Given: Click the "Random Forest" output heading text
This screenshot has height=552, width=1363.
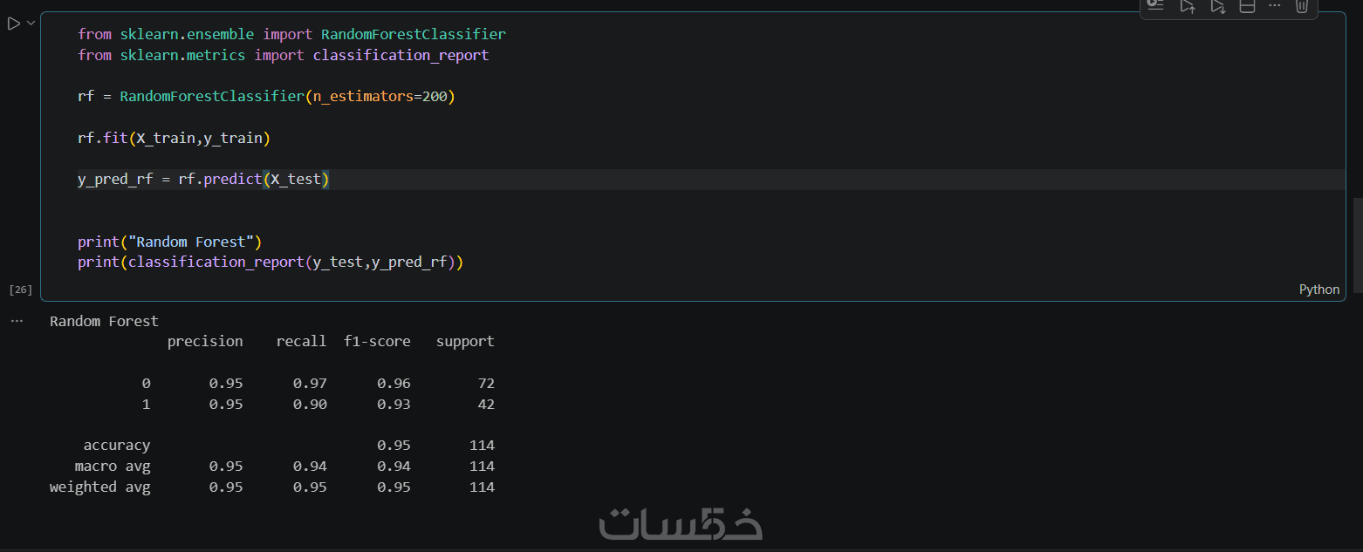Looking at the screenshot, I should coord(104,321).
